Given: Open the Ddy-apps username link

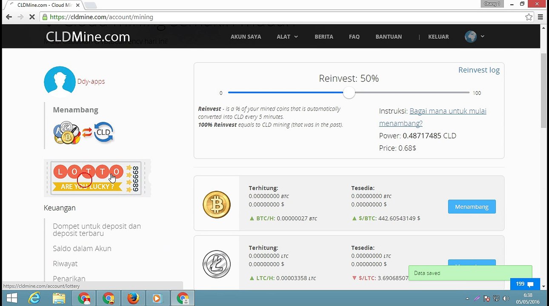Looking at the screenshot, I should 91,81.
